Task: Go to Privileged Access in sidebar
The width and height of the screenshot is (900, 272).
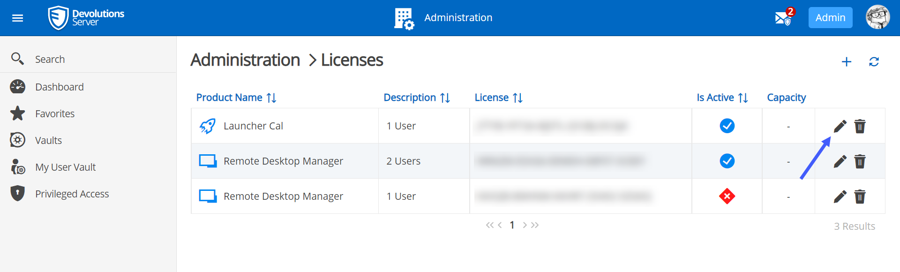Action: [x=72, y=194]
